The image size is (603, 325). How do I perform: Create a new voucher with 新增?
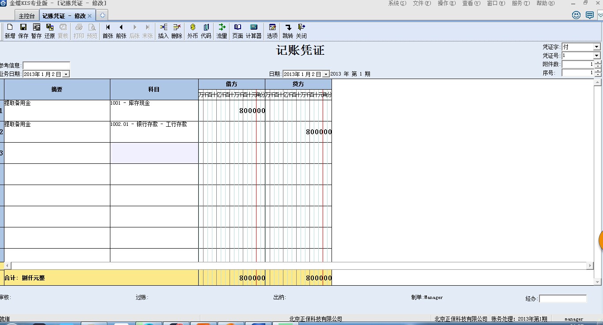pyautogui.click(x=9, y=30)
